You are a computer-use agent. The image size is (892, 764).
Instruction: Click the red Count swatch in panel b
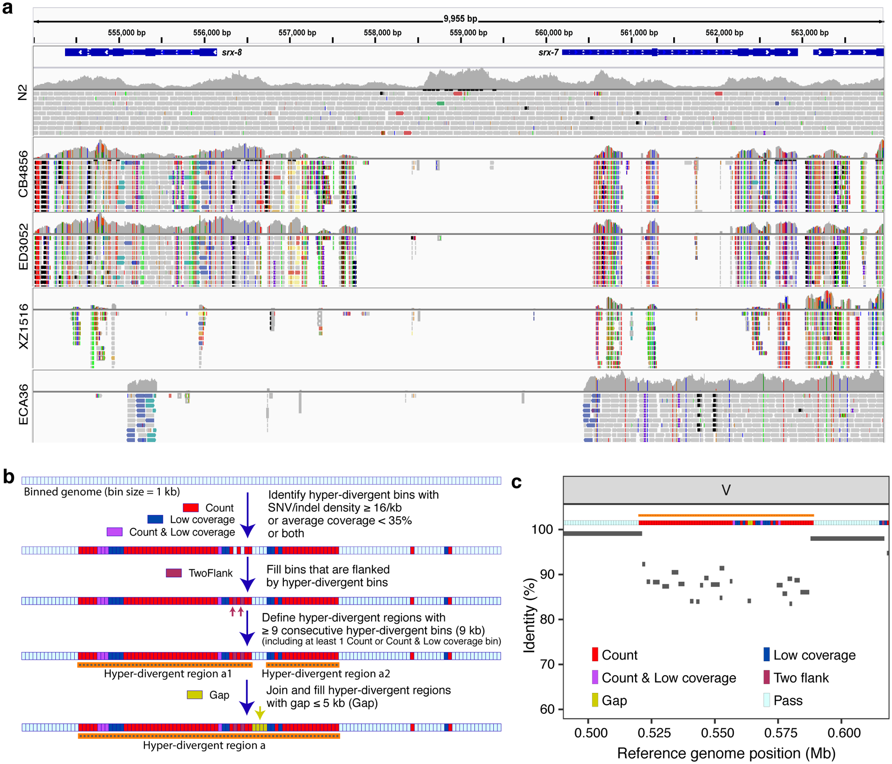(x=190, y=507)
